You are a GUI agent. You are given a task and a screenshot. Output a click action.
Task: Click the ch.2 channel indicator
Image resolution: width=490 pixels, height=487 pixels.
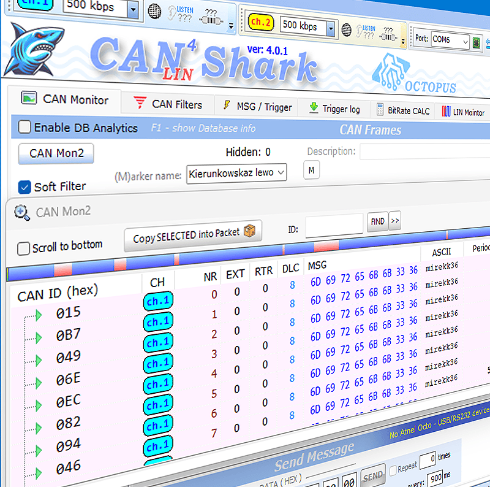[261, 23]
